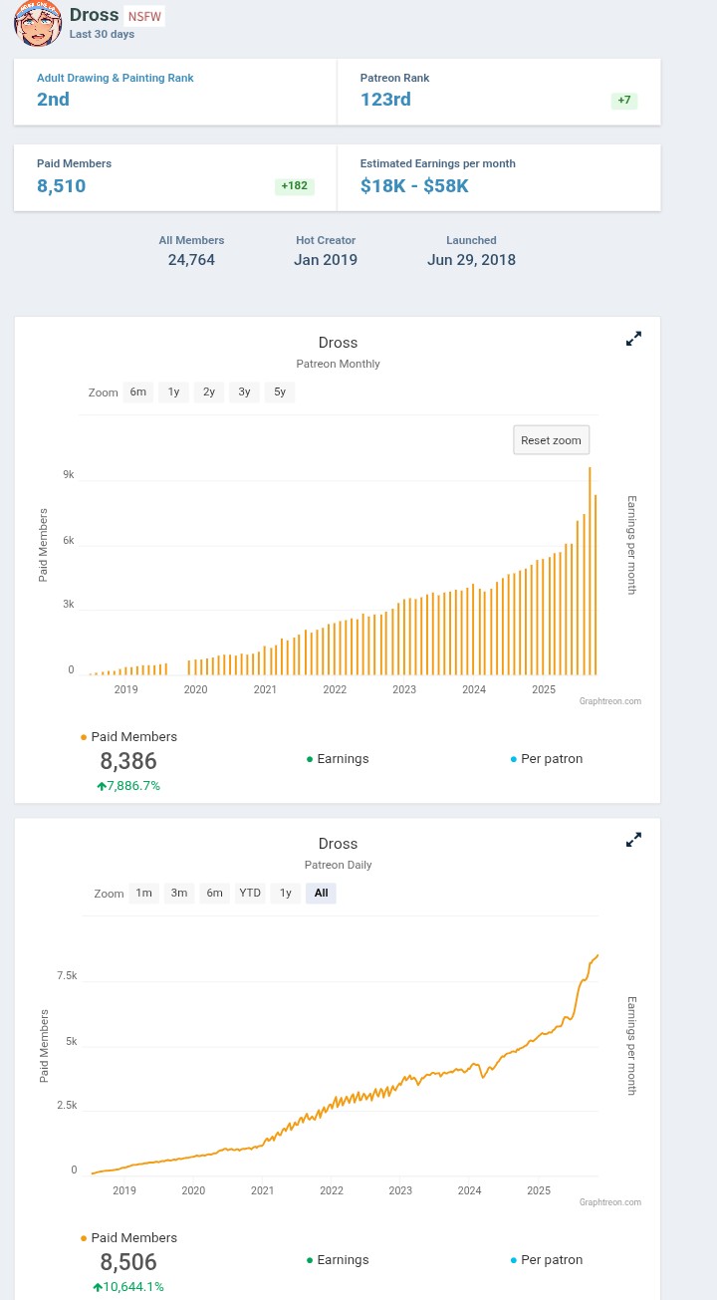
Task: Expand the Patreon Daily chart to fullscreen
Action: 633,841
